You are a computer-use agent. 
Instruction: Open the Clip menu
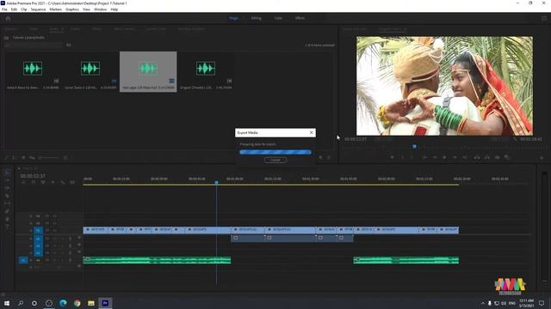(x=24, y=9)
